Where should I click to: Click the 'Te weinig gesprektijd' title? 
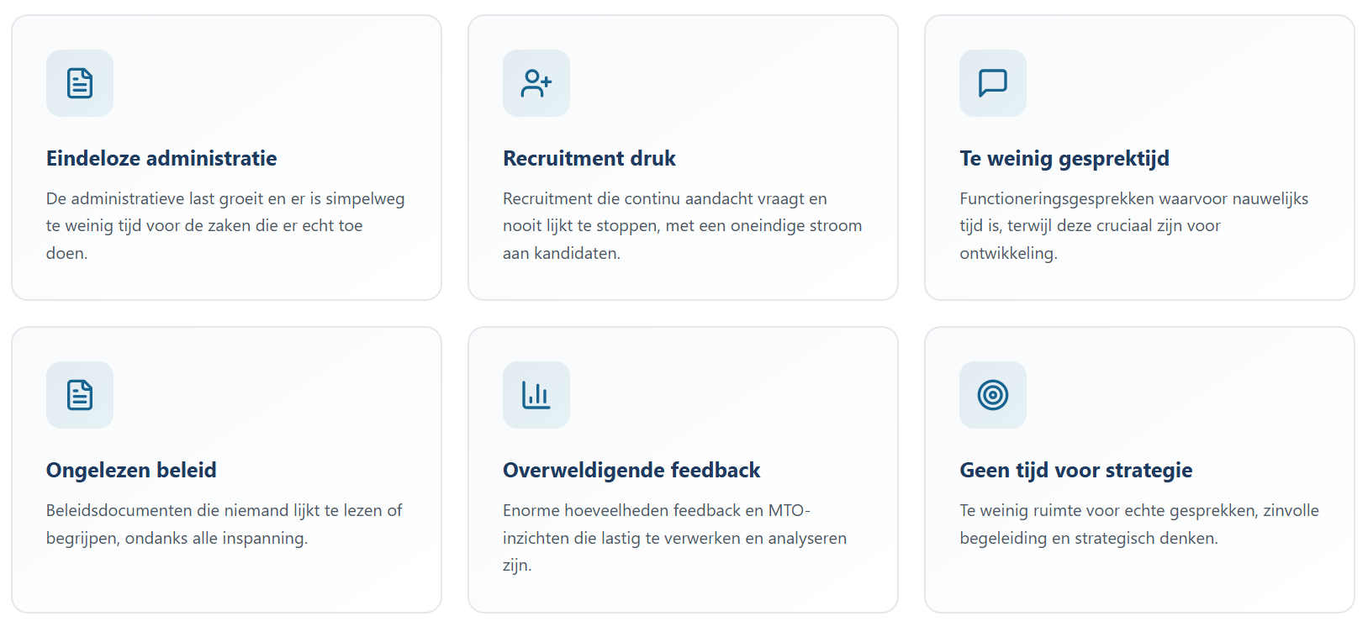tap(1064, 159)
